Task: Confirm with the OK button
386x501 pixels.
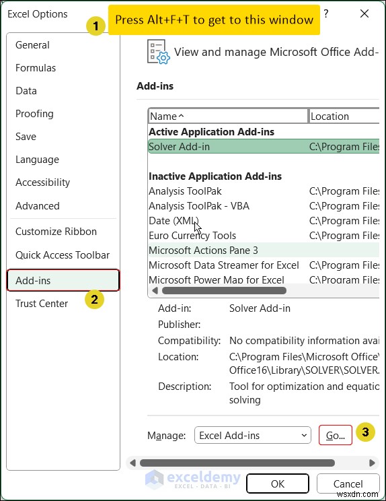Action: [278, 483]
